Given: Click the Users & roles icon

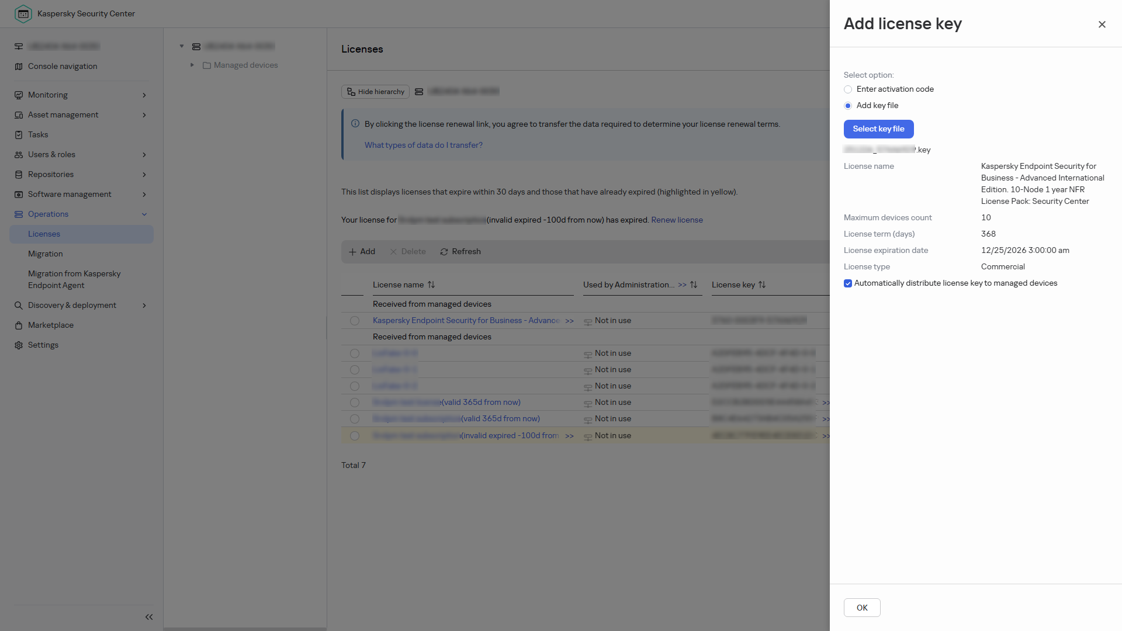Looking at the screenshot, I should [19, 155].
